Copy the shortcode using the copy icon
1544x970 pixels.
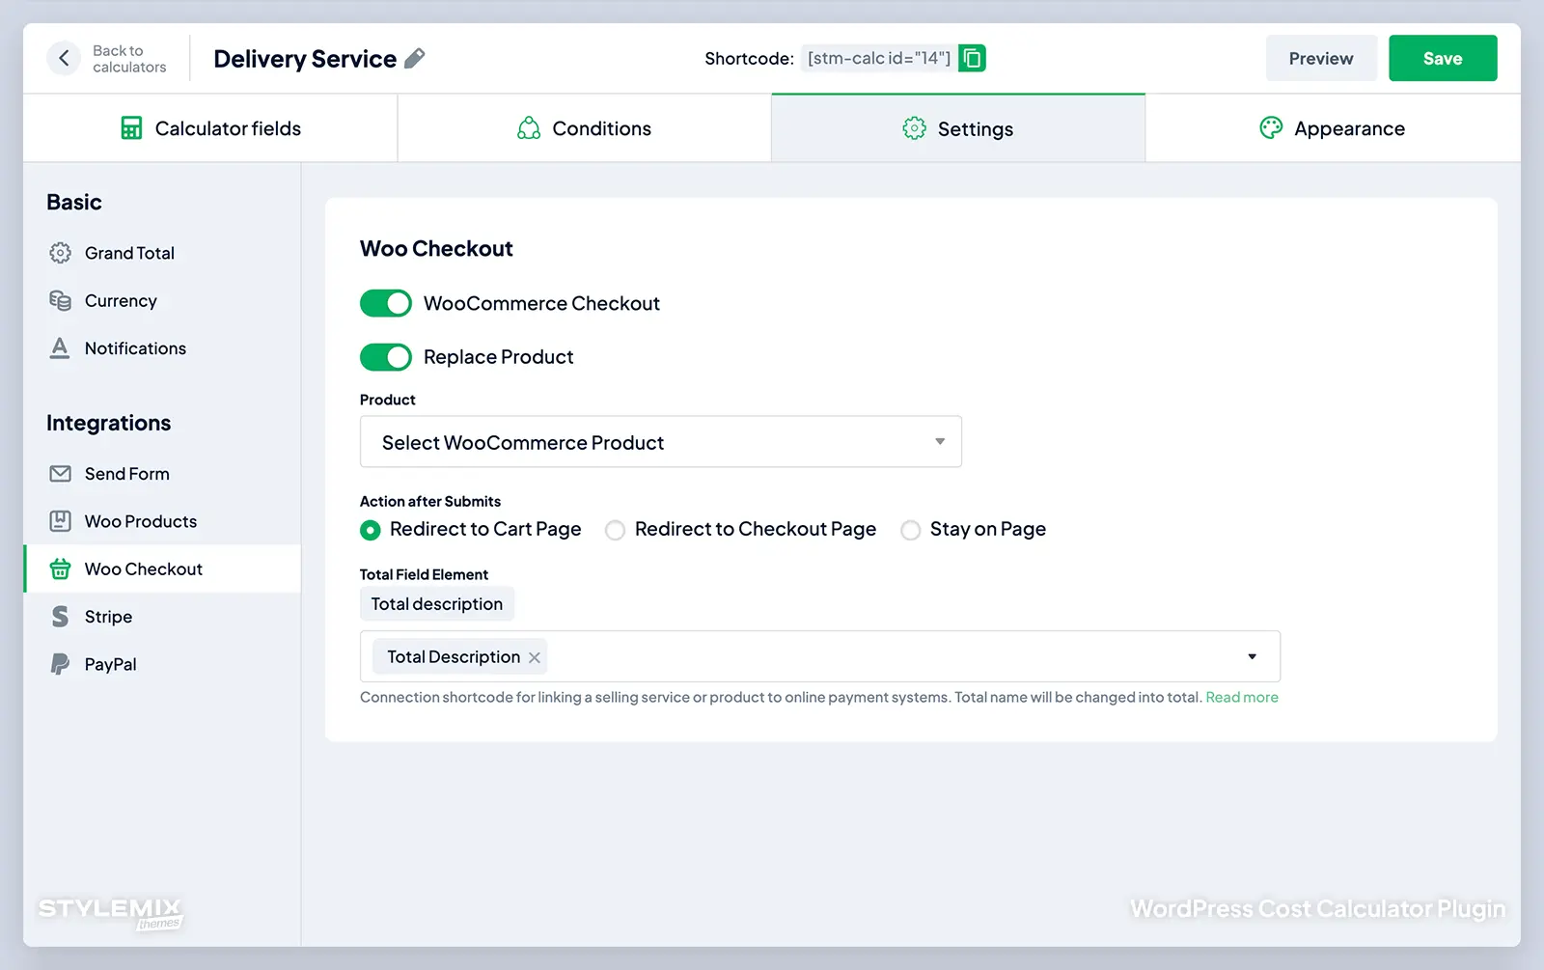pos(972,58)
